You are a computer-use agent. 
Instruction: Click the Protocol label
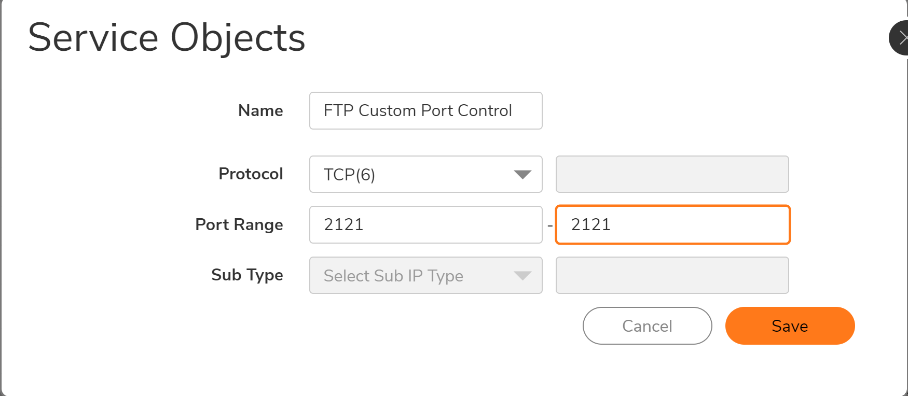click(x=251, y=174)
